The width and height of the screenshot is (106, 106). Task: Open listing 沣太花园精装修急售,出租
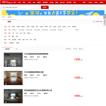34,72
